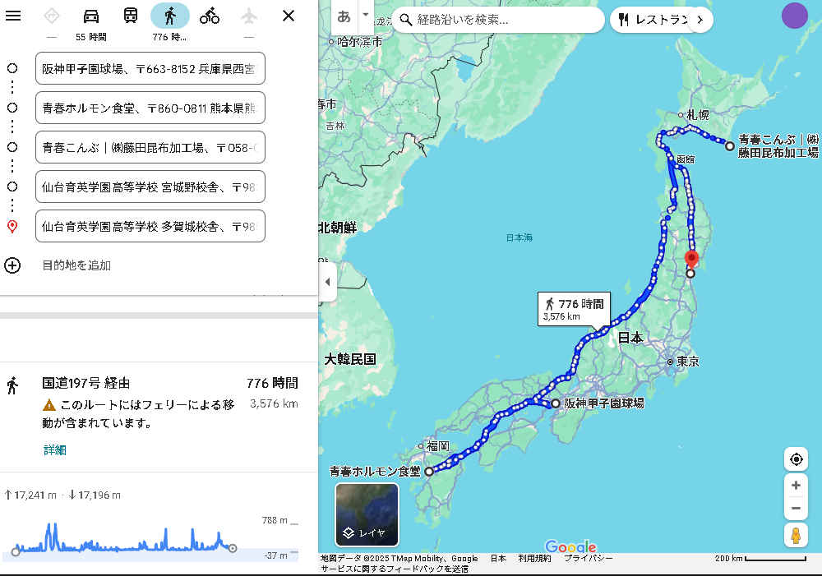Select the recommended travel mode icon
Viewport: 822px width, 576px height.
point(51,16)
